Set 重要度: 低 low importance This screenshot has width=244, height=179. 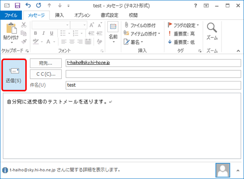click(x=181, y=42)
